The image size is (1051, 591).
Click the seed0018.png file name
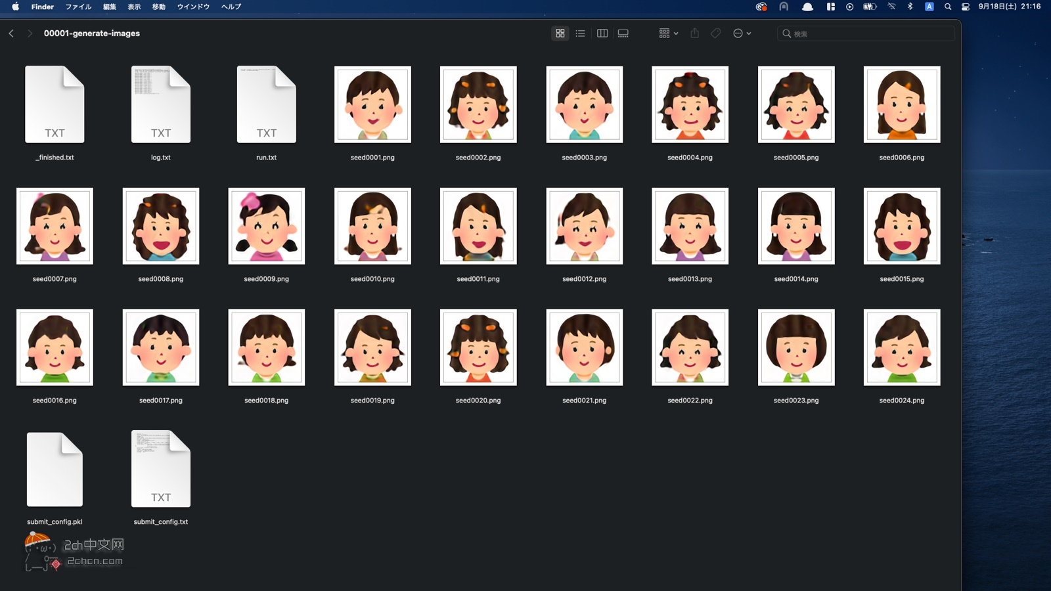tap(267, 401)
